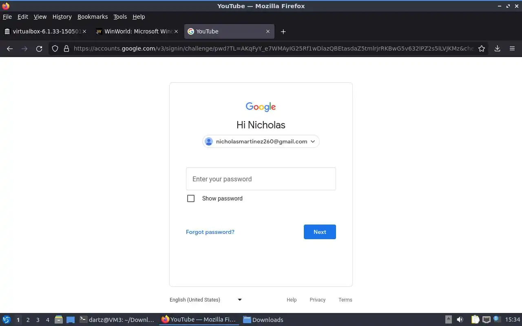Open the History menu
522x326 pixels.
point(62,17)
